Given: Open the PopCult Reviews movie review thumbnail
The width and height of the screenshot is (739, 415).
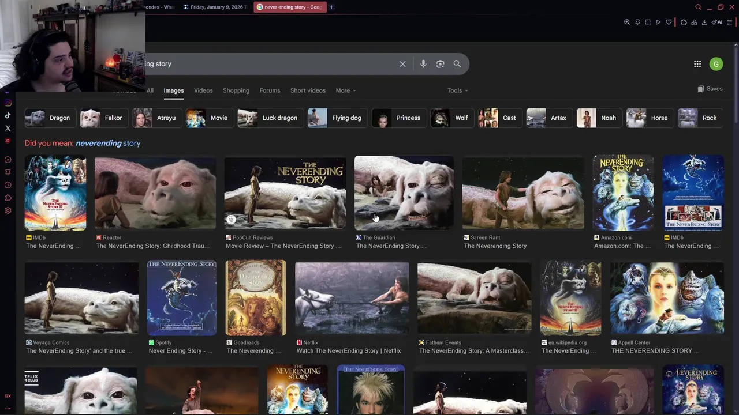Looking at the screenshot, I should [x=285, y=193].
